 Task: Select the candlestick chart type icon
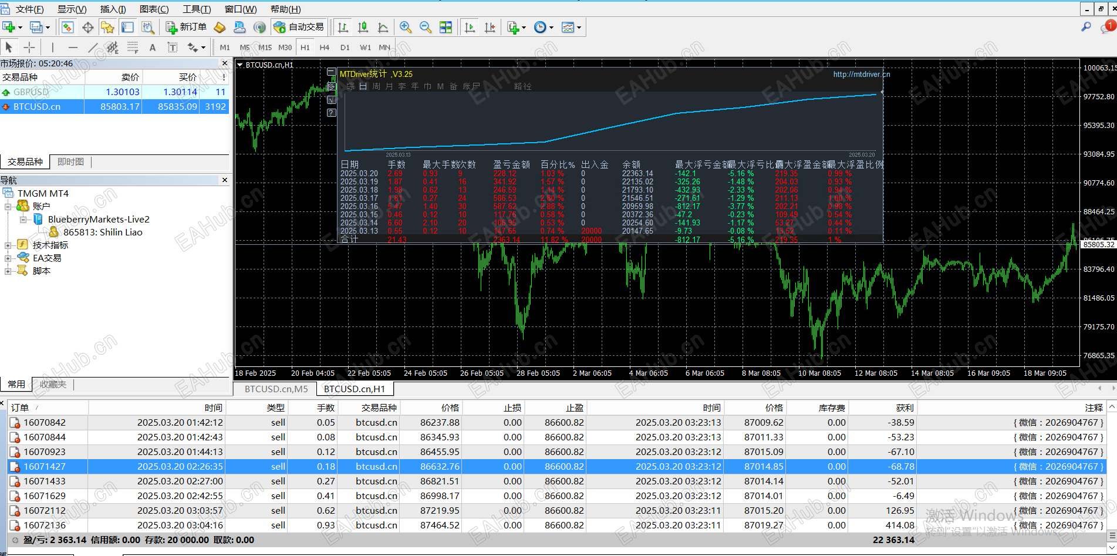[x=363, y=27]
